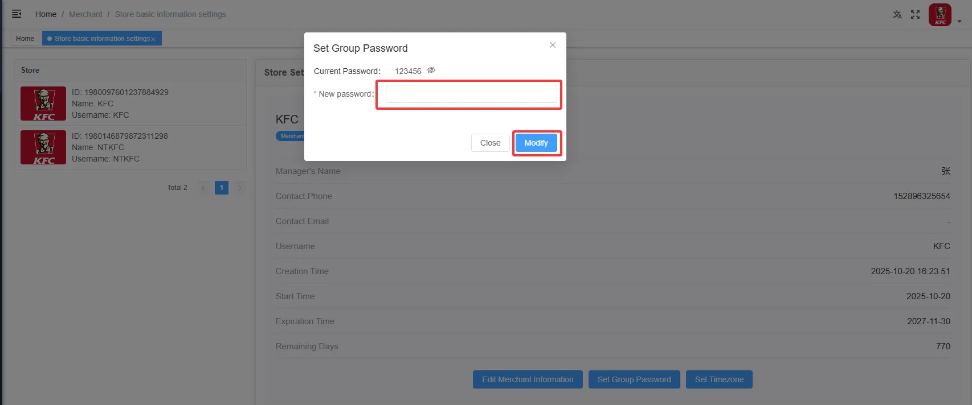Viewport: 972px width, 405px height.
Task: Switch to the Home tab
Action: tap(25, 39)
